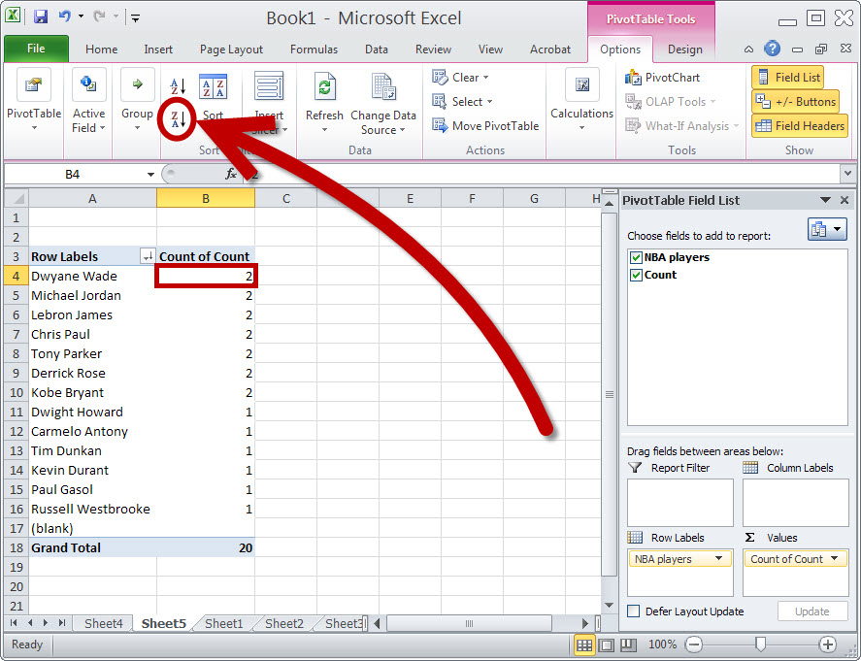Uncheck the Count field checkbox

(x=636, y=275)
